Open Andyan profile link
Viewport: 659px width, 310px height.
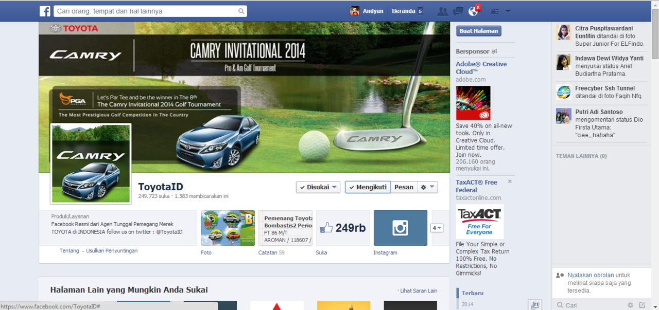click(x=373, y=11)
